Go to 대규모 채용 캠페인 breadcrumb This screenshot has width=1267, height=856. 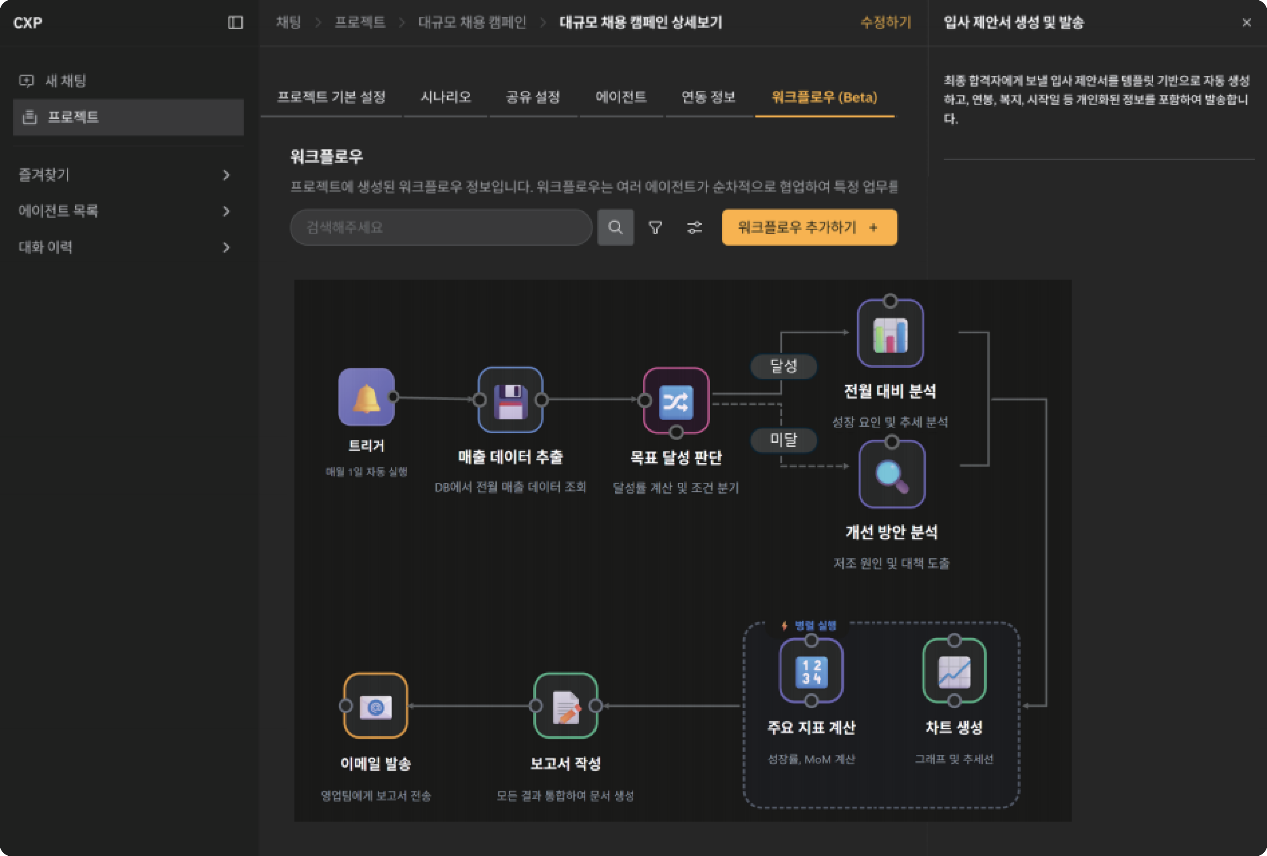tap(472, 22)
